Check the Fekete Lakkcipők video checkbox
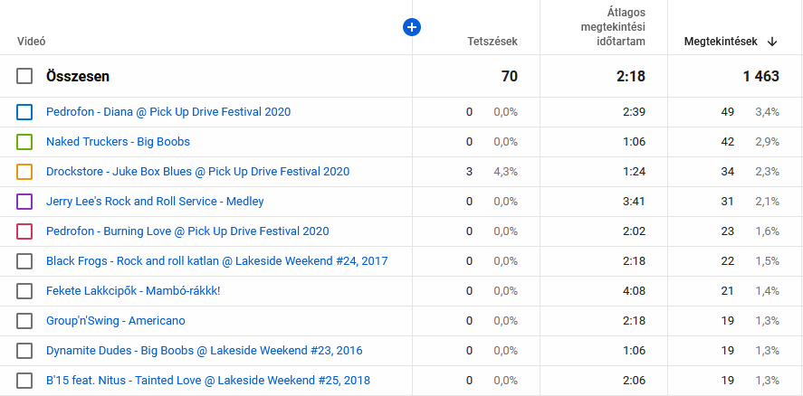Screen dimensions: 803x396 tap(24, 291)
